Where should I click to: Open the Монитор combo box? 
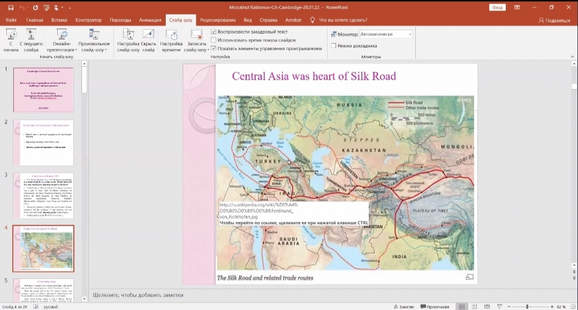pyautogui.click(x=385, y=34)
